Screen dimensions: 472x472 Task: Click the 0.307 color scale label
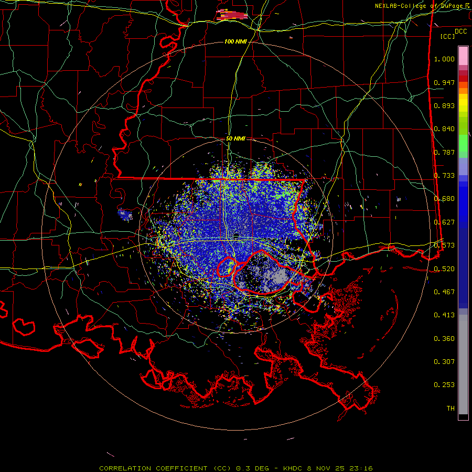[444, 362]
